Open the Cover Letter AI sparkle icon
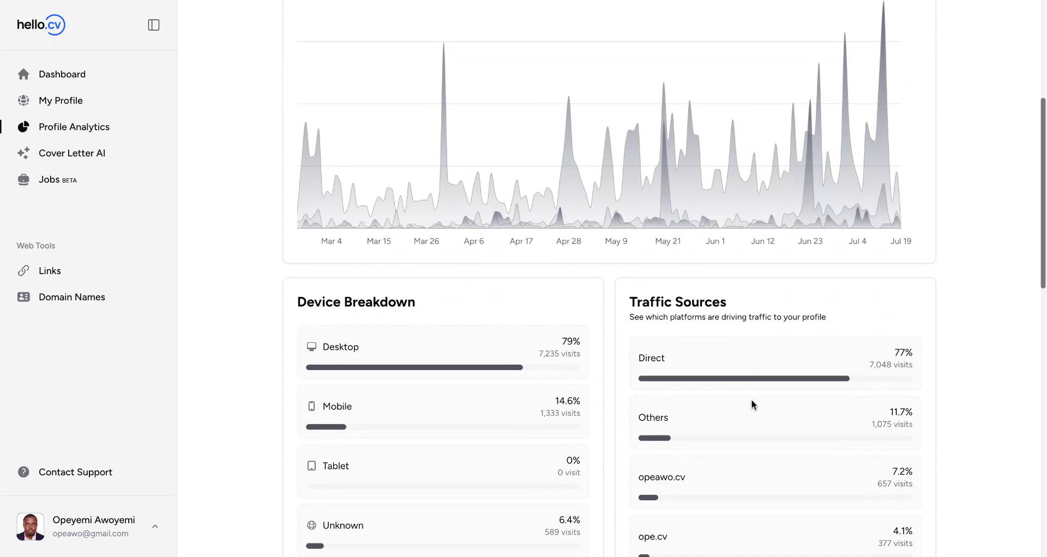This screenshot has width=1047, height=557. click(23, 153)
